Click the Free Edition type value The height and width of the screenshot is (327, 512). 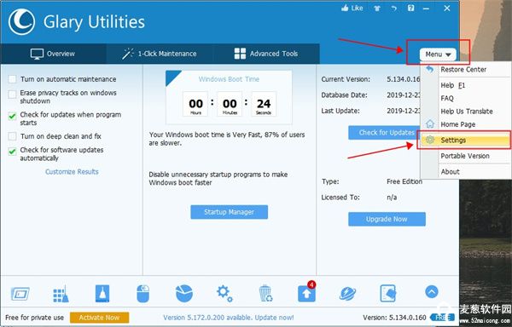404,181
